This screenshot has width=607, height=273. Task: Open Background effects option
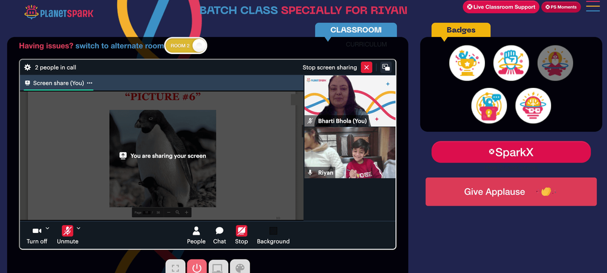tap(273, 235)
